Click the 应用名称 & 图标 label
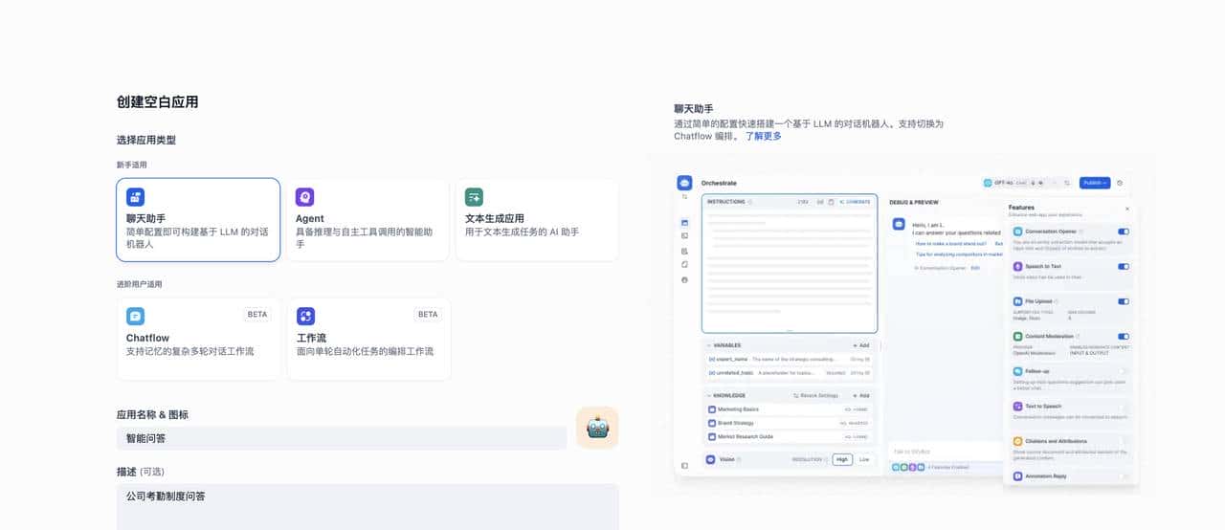The width and height of the screenshot is (1225, 530). coord(152,414)
